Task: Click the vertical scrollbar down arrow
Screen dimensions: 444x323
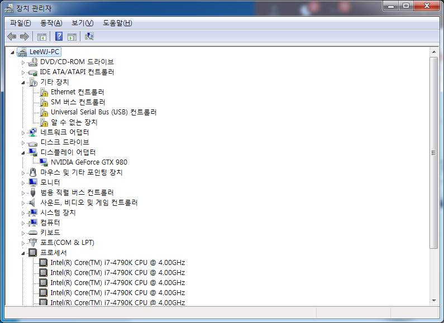Action: (433, 300)
